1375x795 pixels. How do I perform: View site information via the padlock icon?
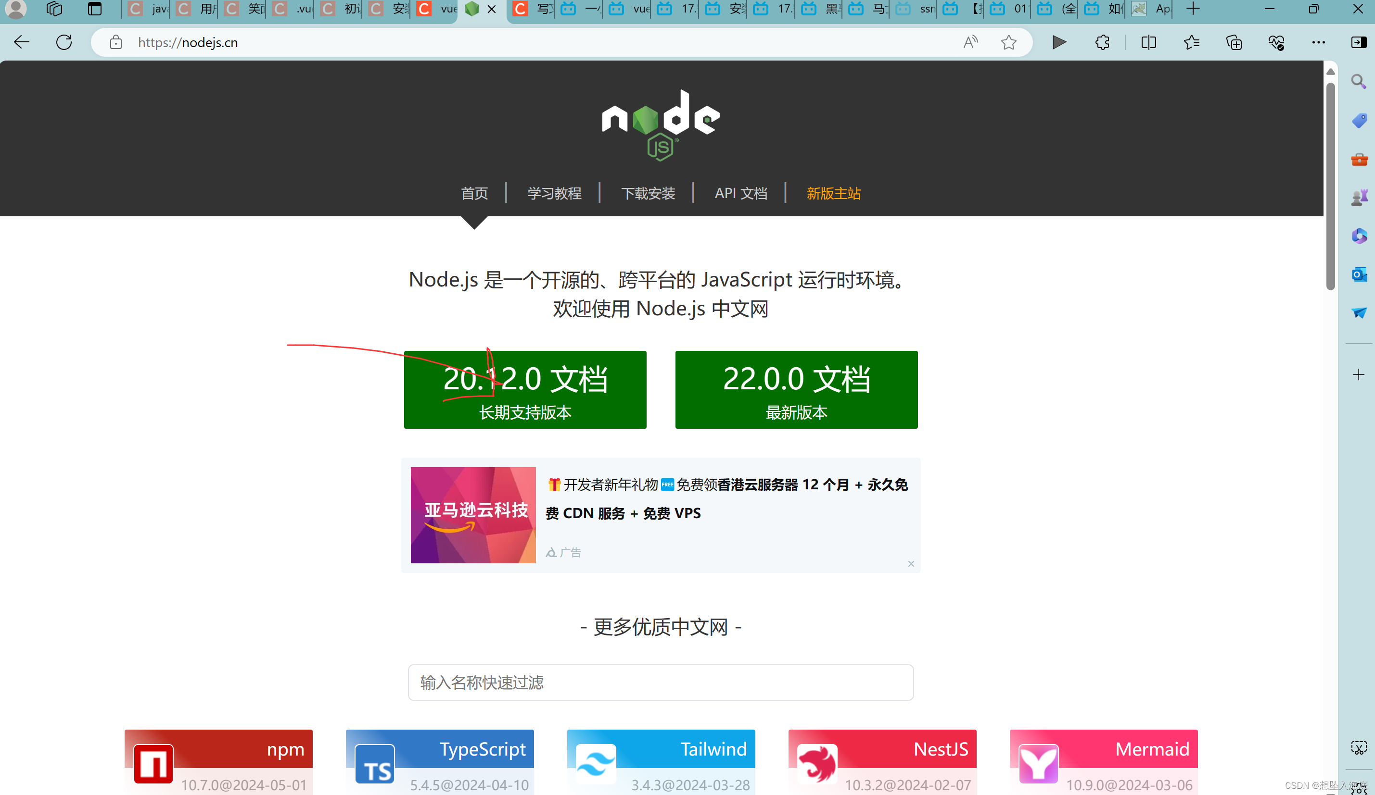115,42
